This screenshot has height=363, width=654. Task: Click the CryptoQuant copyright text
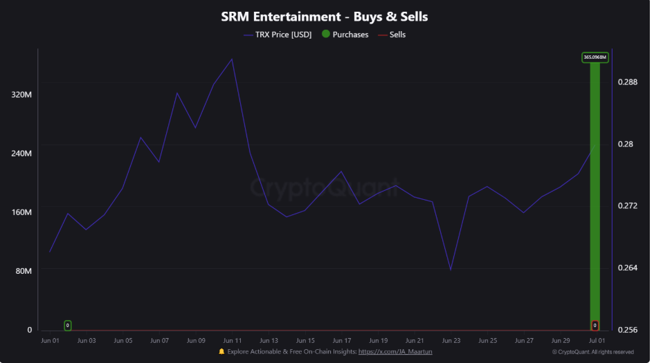[x=592, y=352]
